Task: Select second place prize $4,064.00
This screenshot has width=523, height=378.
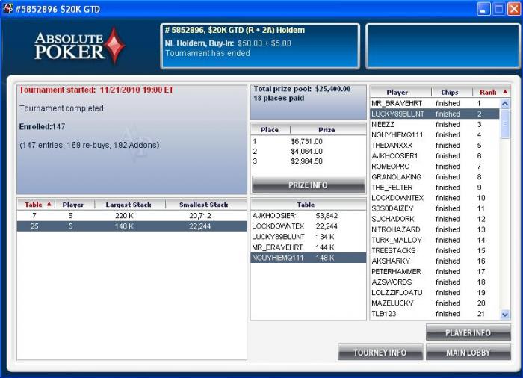Action: pos(308,152)
